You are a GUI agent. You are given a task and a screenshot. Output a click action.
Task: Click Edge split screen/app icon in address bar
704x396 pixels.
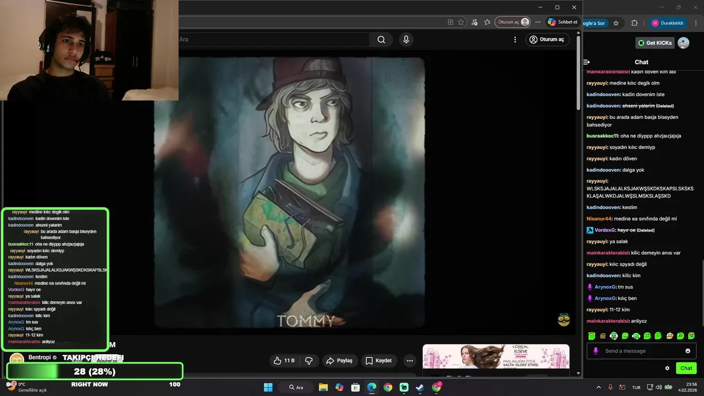450,22
